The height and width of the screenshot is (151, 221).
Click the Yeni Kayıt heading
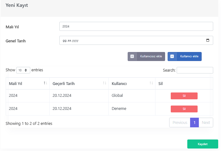(17, 5)
